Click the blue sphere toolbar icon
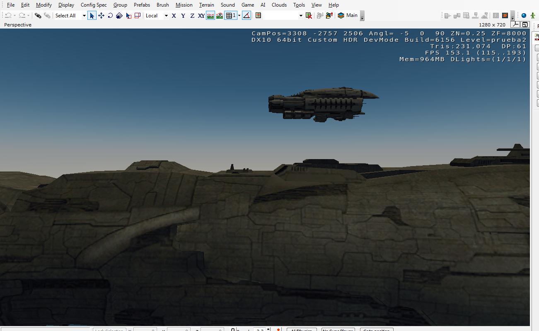This screenshot has width=539, height=331. (524, 16)
